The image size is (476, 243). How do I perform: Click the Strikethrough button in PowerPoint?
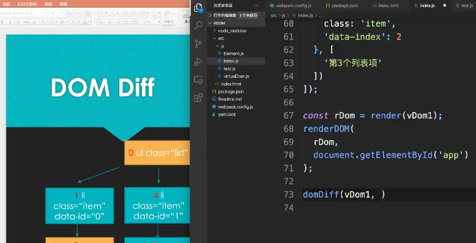[x=27, y=22]
